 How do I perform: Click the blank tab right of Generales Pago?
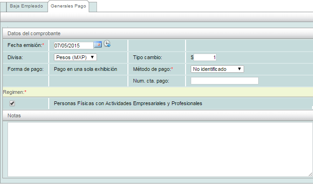93,7
